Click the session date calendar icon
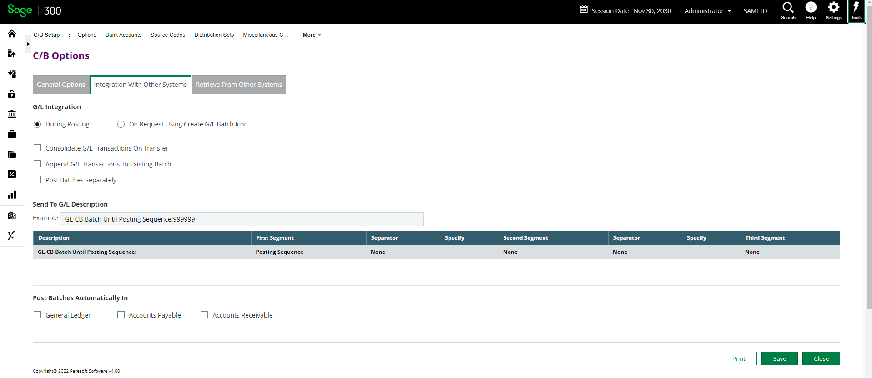This screenshot has width=872, height=378. [x=584, y=10]
